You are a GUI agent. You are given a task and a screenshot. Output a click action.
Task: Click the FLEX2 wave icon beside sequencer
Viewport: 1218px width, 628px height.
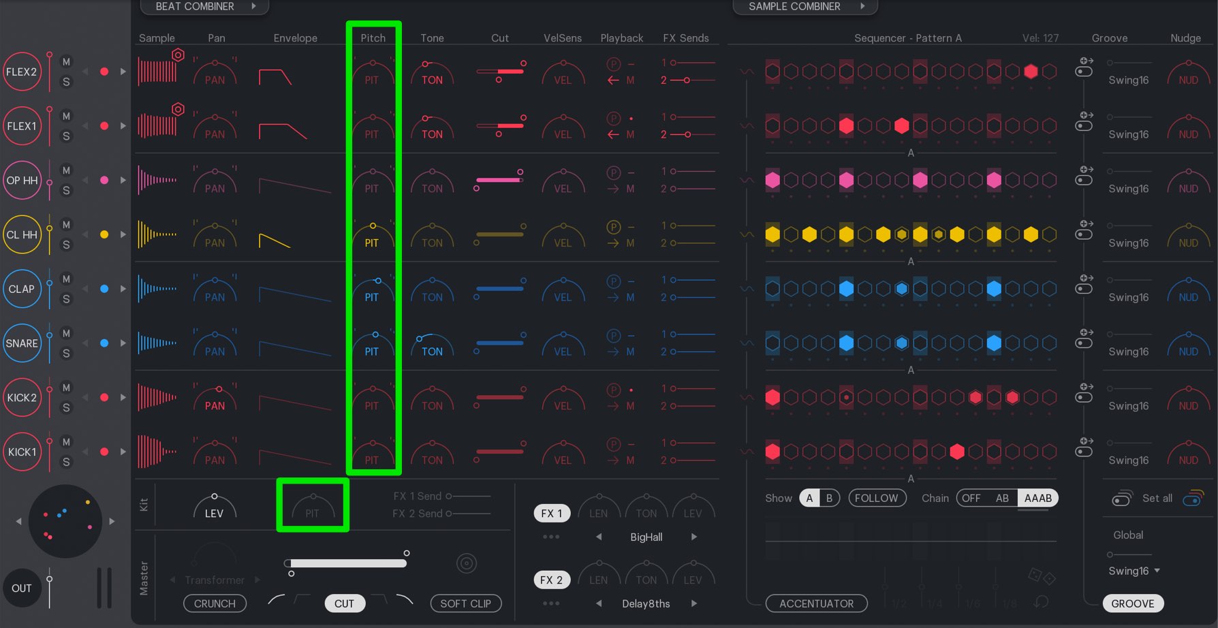(x=747, y=72)
